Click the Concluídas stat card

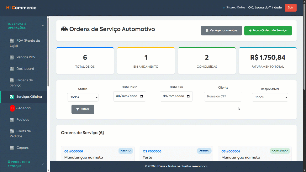tap(207, 61)
